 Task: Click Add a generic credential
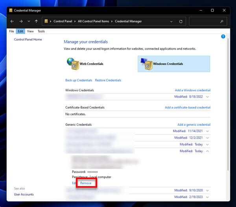point(194,124)
